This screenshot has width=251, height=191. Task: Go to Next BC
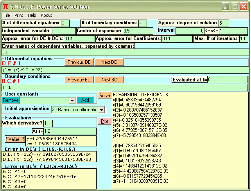click(109, 80)
